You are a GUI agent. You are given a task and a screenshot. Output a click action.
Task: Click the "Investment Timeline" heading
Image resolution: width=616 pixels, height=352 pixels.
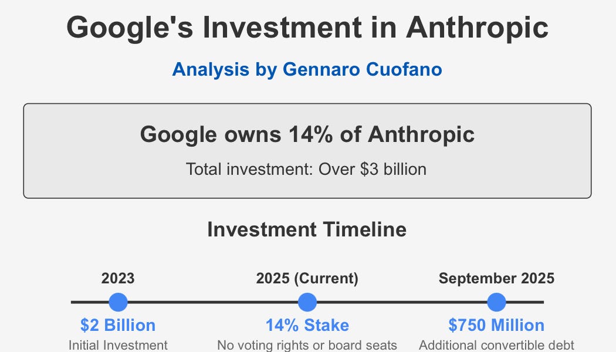click(x=307, y=229)
